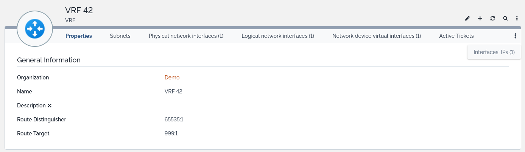Switch to the Properties tab
This screenshot has width=525, height=152.
(x=79, y=36)
